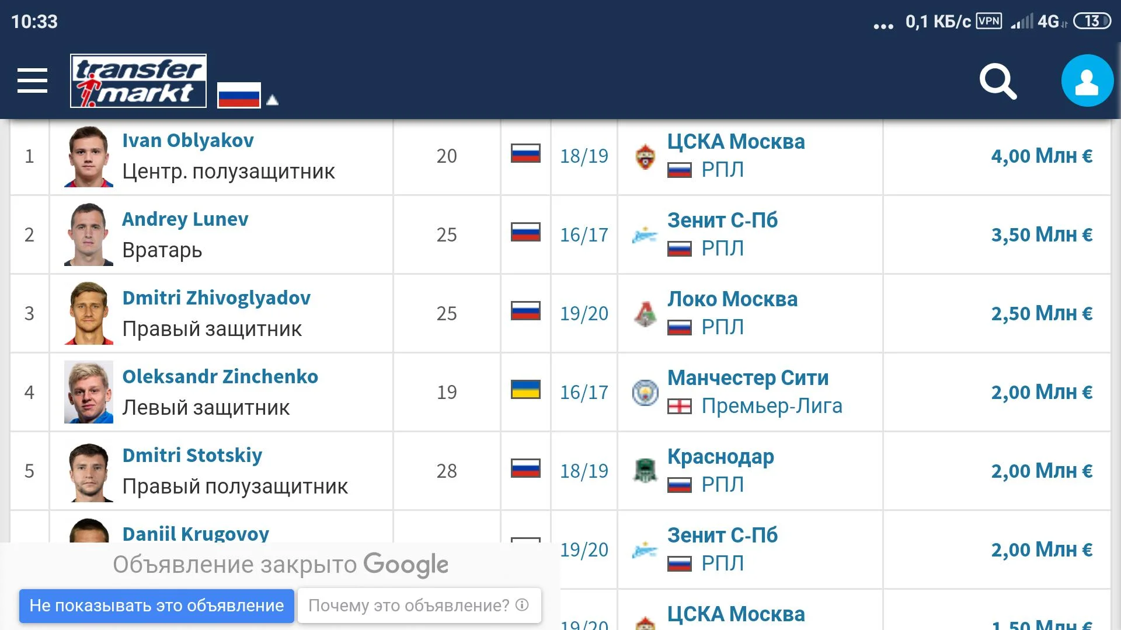Click the CSKA Moscow club crest
Viewport: 1121px width, 630px height.
[x=645, y=156]
